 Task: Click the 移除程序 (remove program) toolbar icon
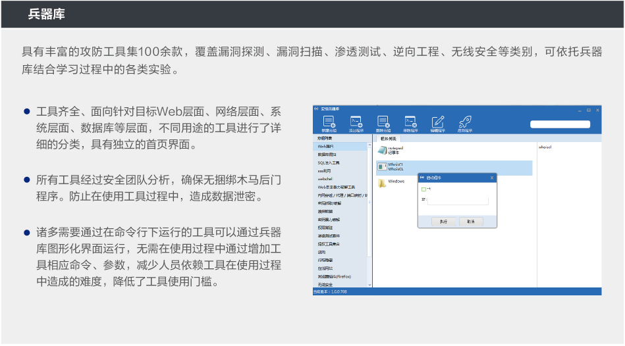(x=410, y=122)
